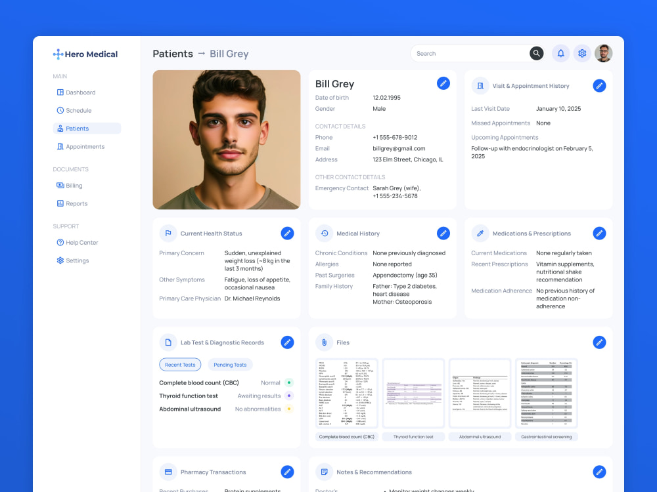
Task: Click the Abdominal ultrasound file label
Action: click(x=480, y=437)
